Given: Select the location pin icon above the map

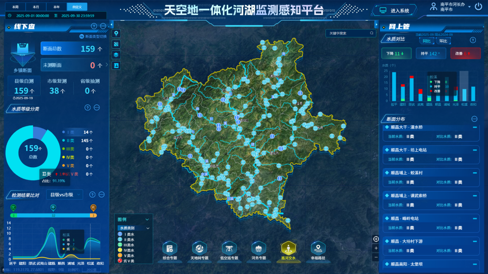Looking at the screenshot, I should 116,33.
